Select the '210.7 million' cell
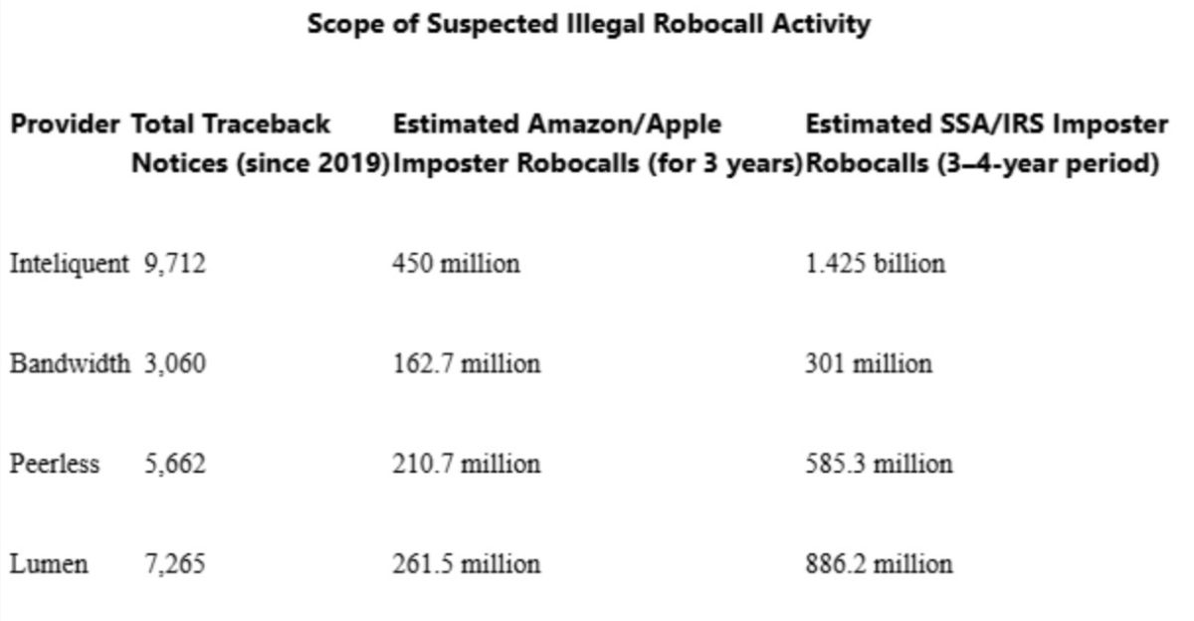1194x621 pixels. (x=466, y=464)
